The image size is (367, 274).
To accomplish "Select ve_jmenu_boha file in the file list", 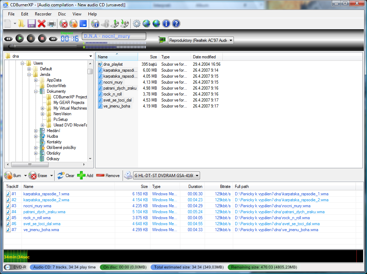I will (117, 106).
